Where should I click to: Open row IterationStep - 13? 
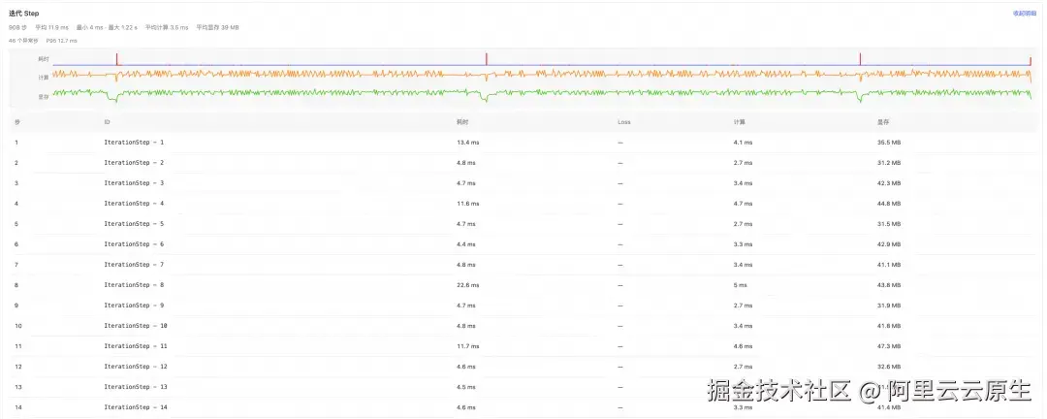(x=523, y=387)
